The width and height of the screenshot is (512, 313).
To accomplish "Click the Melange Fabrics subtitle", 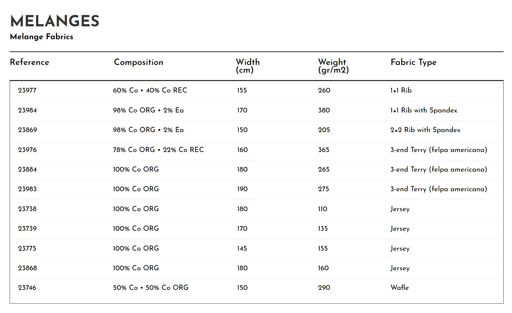I will 41,37.
